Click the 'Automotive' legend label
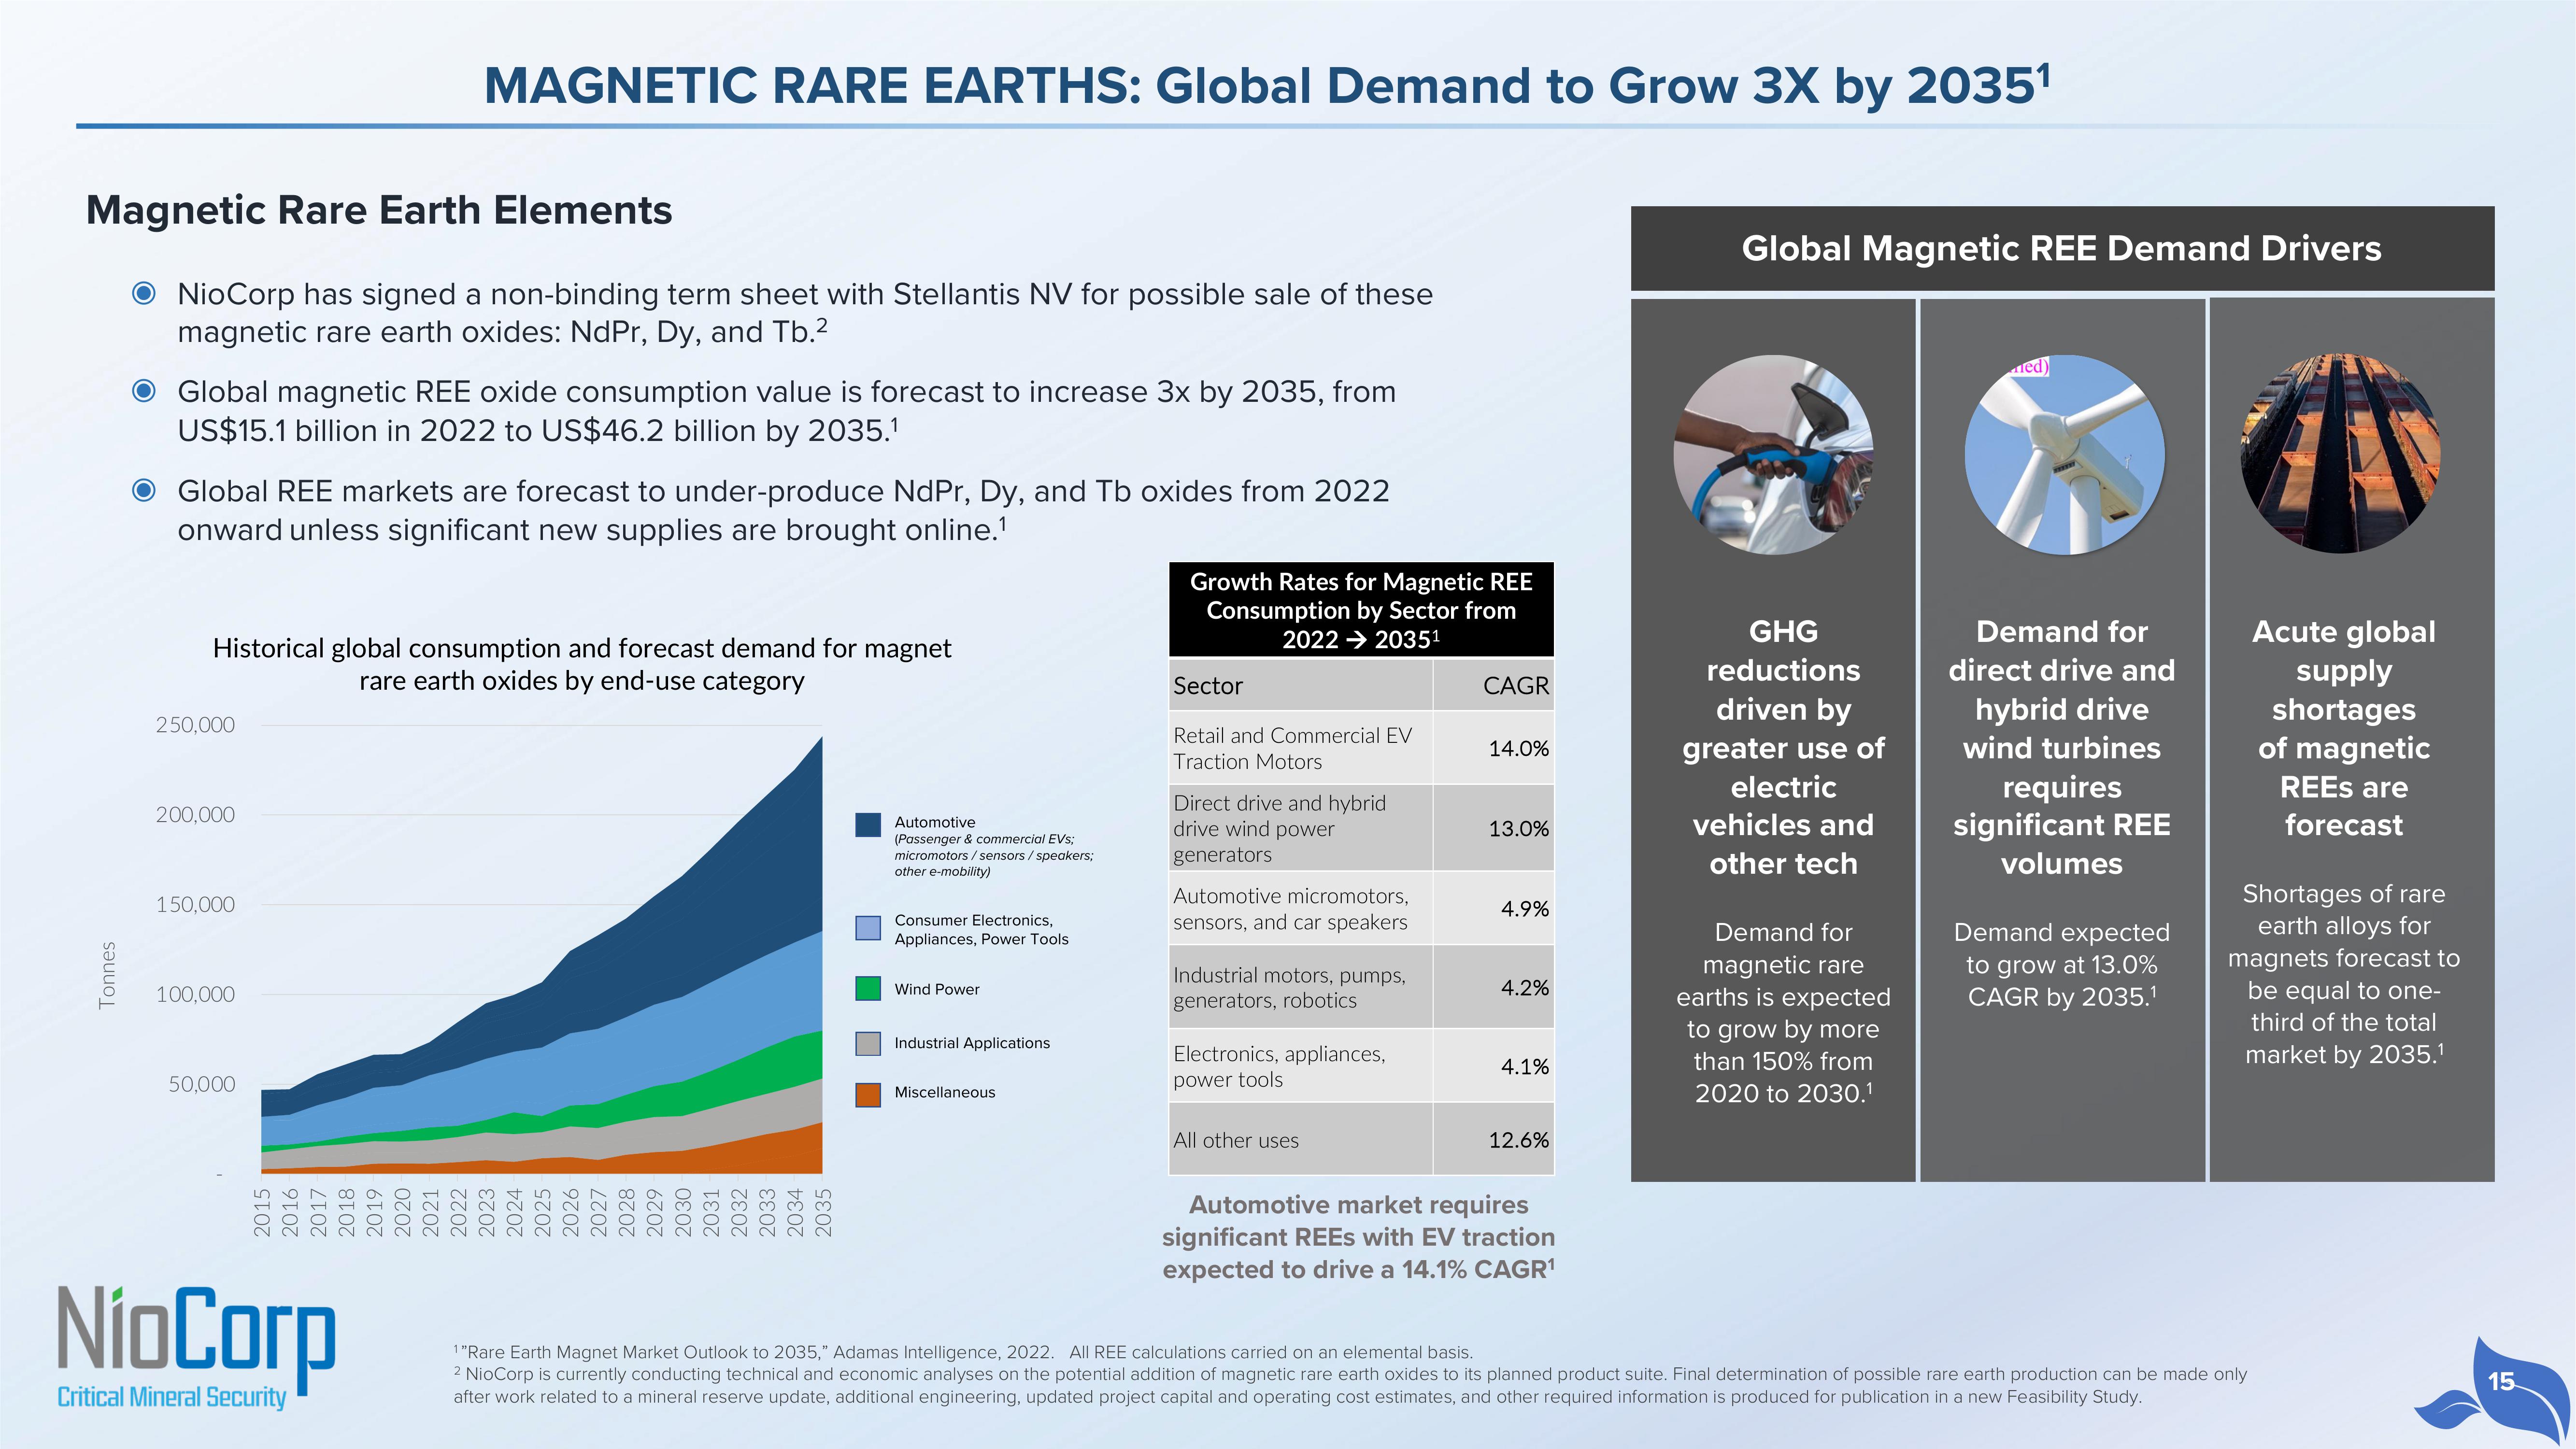This screenshot has height=1449, width=2576. click(935, 822)
